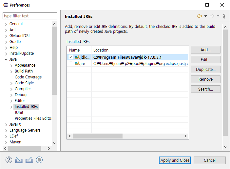Select the JUnit preference page

(19, 113)
